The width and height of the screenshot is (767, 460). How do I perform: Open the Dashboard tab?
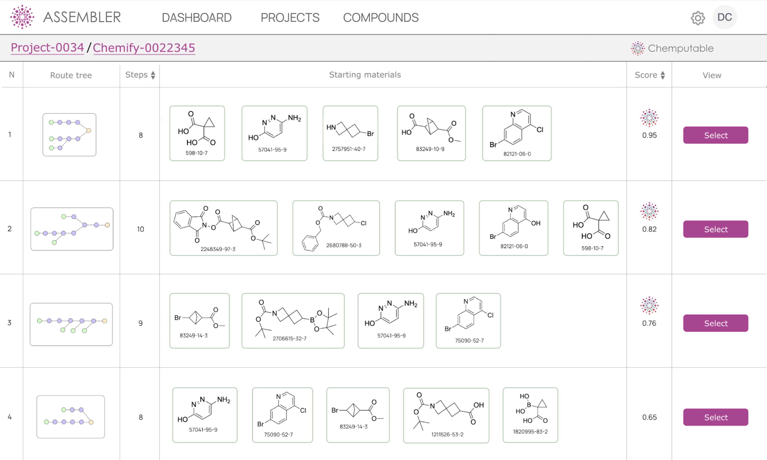pyautogui.click(x=196, y=18)
